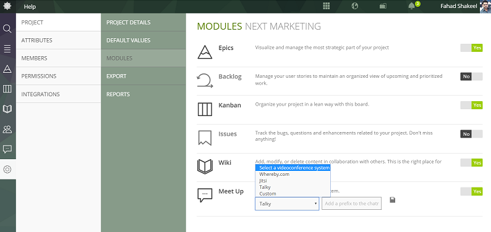Click the Backlog module loop icon

point(205,81)
